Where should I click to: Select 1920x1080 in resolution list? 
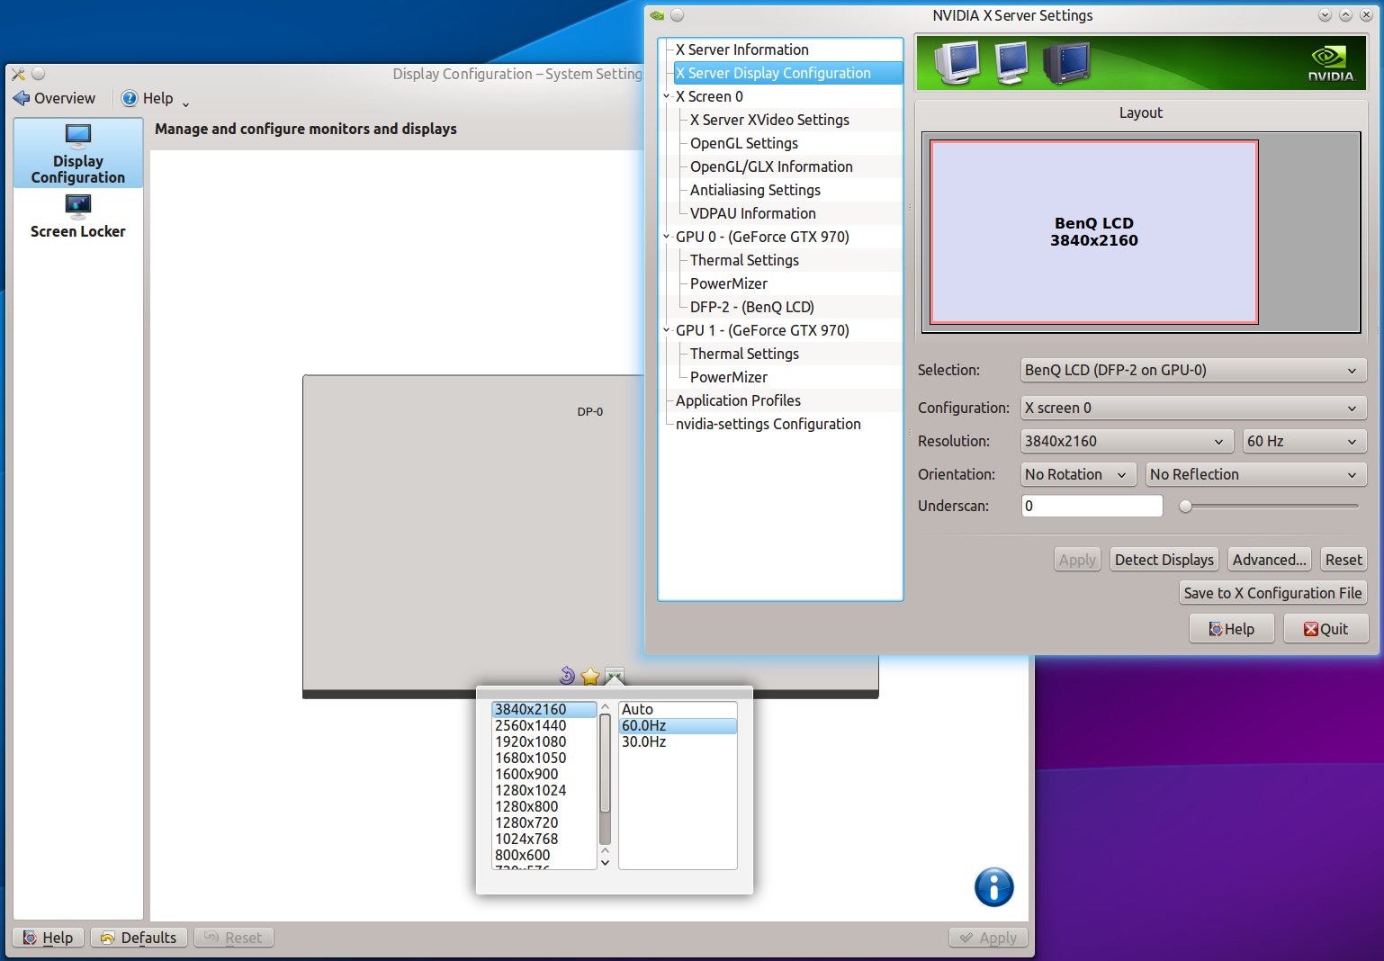(x=544, y=741)
